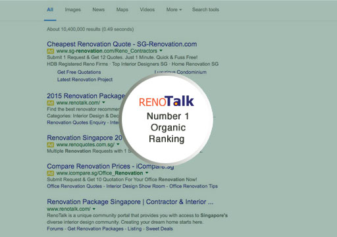Image resolution: width=337 pixels, height=237 pixels.
Task: Click the Ad badge next to icompare.sg
Action: point(50,173)
